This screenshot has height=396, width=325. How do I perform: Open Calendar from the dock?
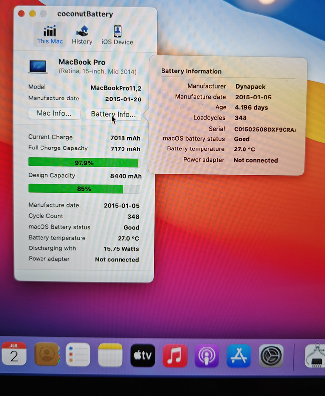coord(14,354)
